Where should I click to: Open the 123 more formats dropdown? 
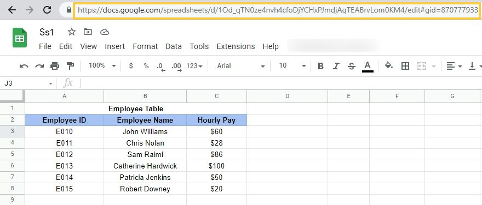[194, 66]
